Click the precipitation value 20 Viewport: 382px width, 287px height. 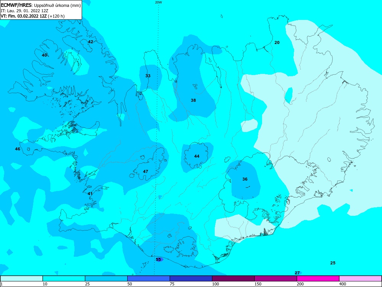(x=277, y=42)
